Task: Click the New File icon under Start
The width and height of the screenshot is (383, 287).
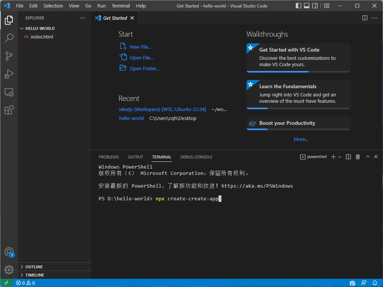Action: pos(123,46)
